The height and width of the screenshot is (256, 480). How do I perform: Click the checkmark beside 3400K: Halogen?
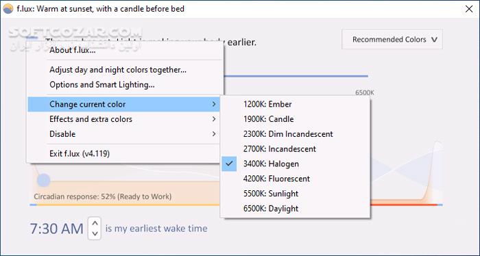pos(229,164)
